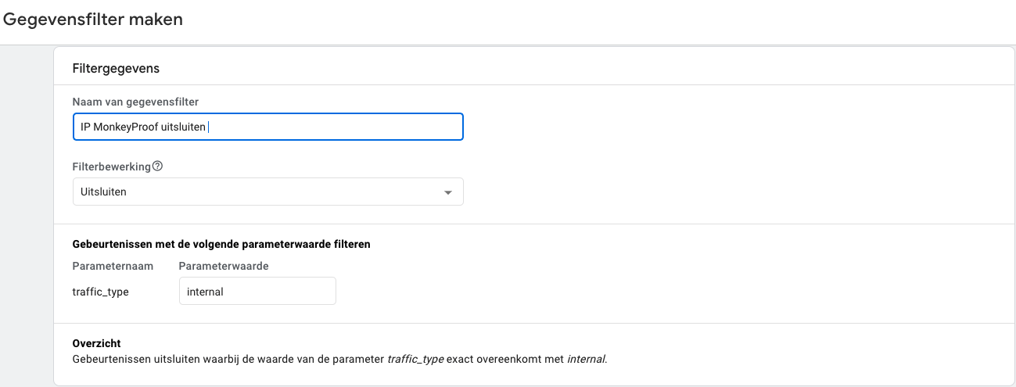Focus the Naam van gegevensfilter input field
Screen dimensions: 1016x387
pos(268,127)
